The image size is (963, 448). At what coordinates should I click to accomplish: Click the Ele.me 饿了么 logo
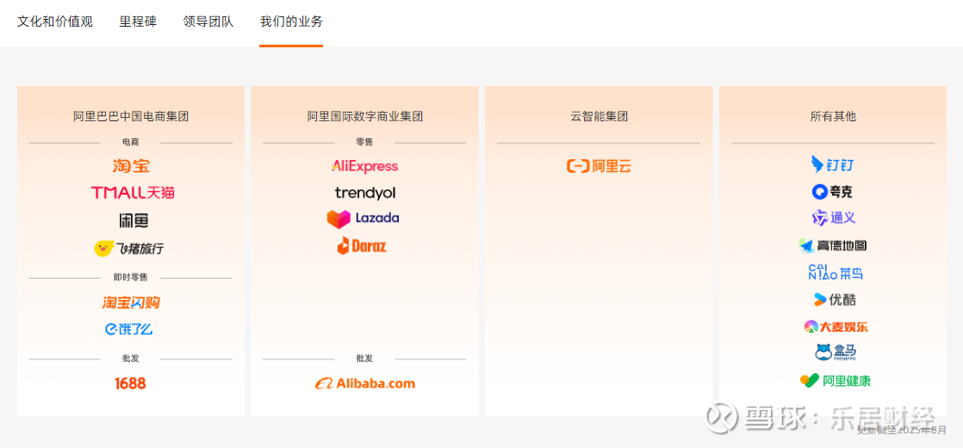tap(128, 329)
